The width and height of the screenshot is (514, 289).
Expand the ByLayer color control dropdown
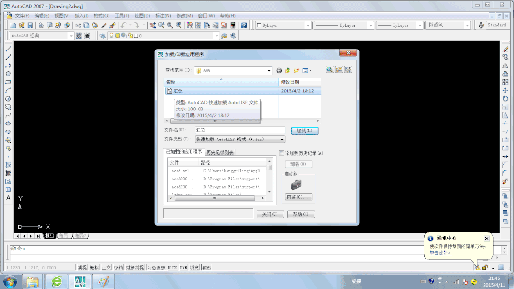point(308,25)
